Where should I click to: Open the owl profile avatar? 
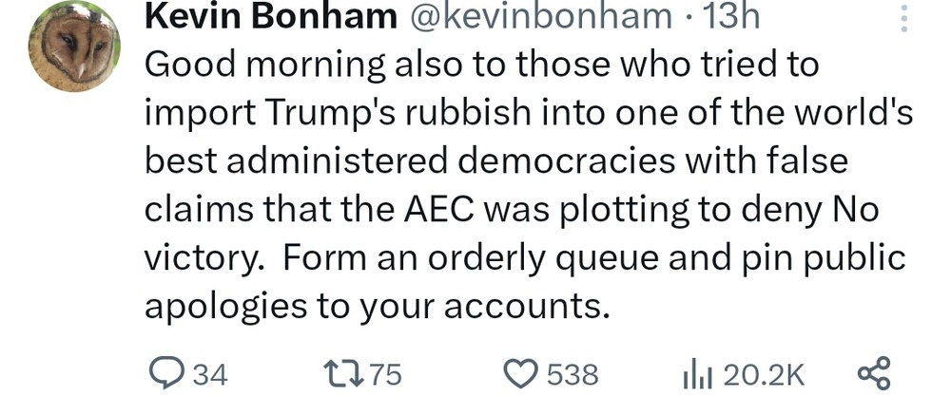(x=75, y=54)
